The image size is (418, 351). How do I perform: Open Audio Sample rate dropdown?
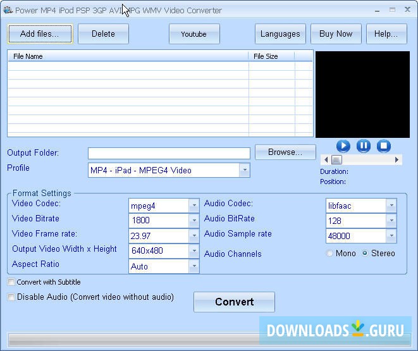[x=391, y=236]
